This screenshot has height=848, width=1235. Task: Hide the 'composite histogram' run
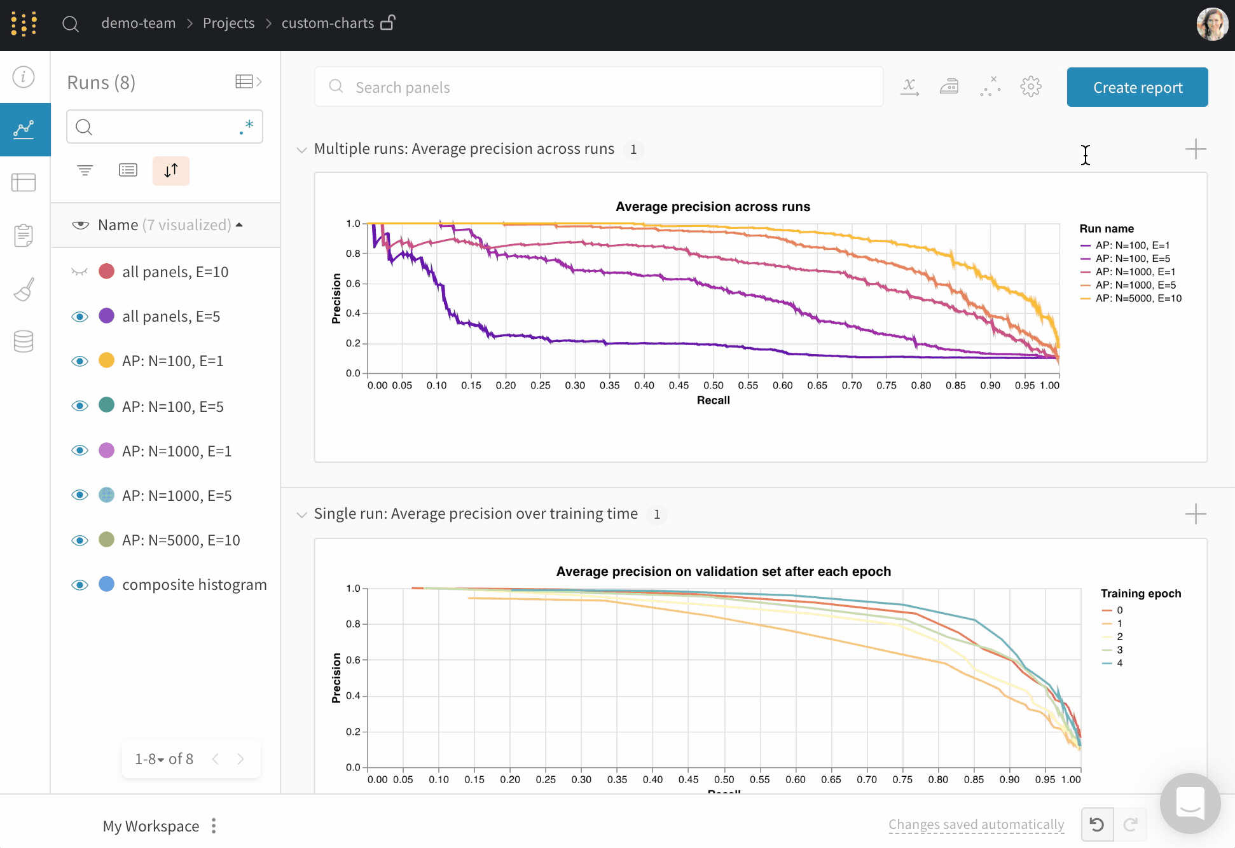click(x=80, y=584)
